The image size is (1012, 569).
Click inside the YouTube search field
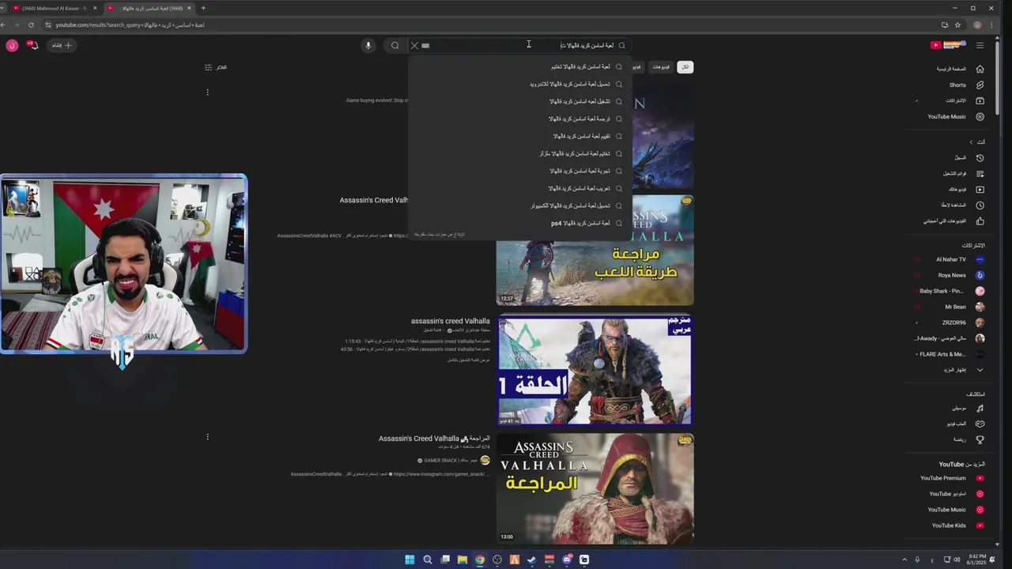point(522,45)
